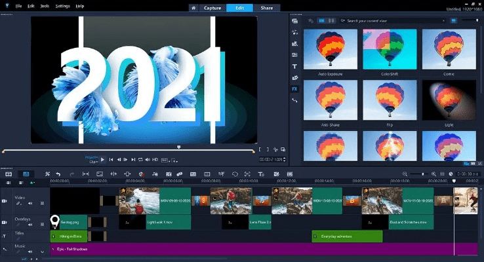Click the Repeat loop playback icon

tap(140, 159)
